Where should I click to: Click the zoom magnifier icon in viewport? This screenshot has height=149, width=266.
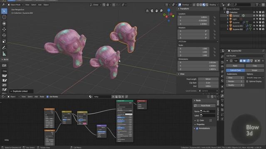[161, 11]
